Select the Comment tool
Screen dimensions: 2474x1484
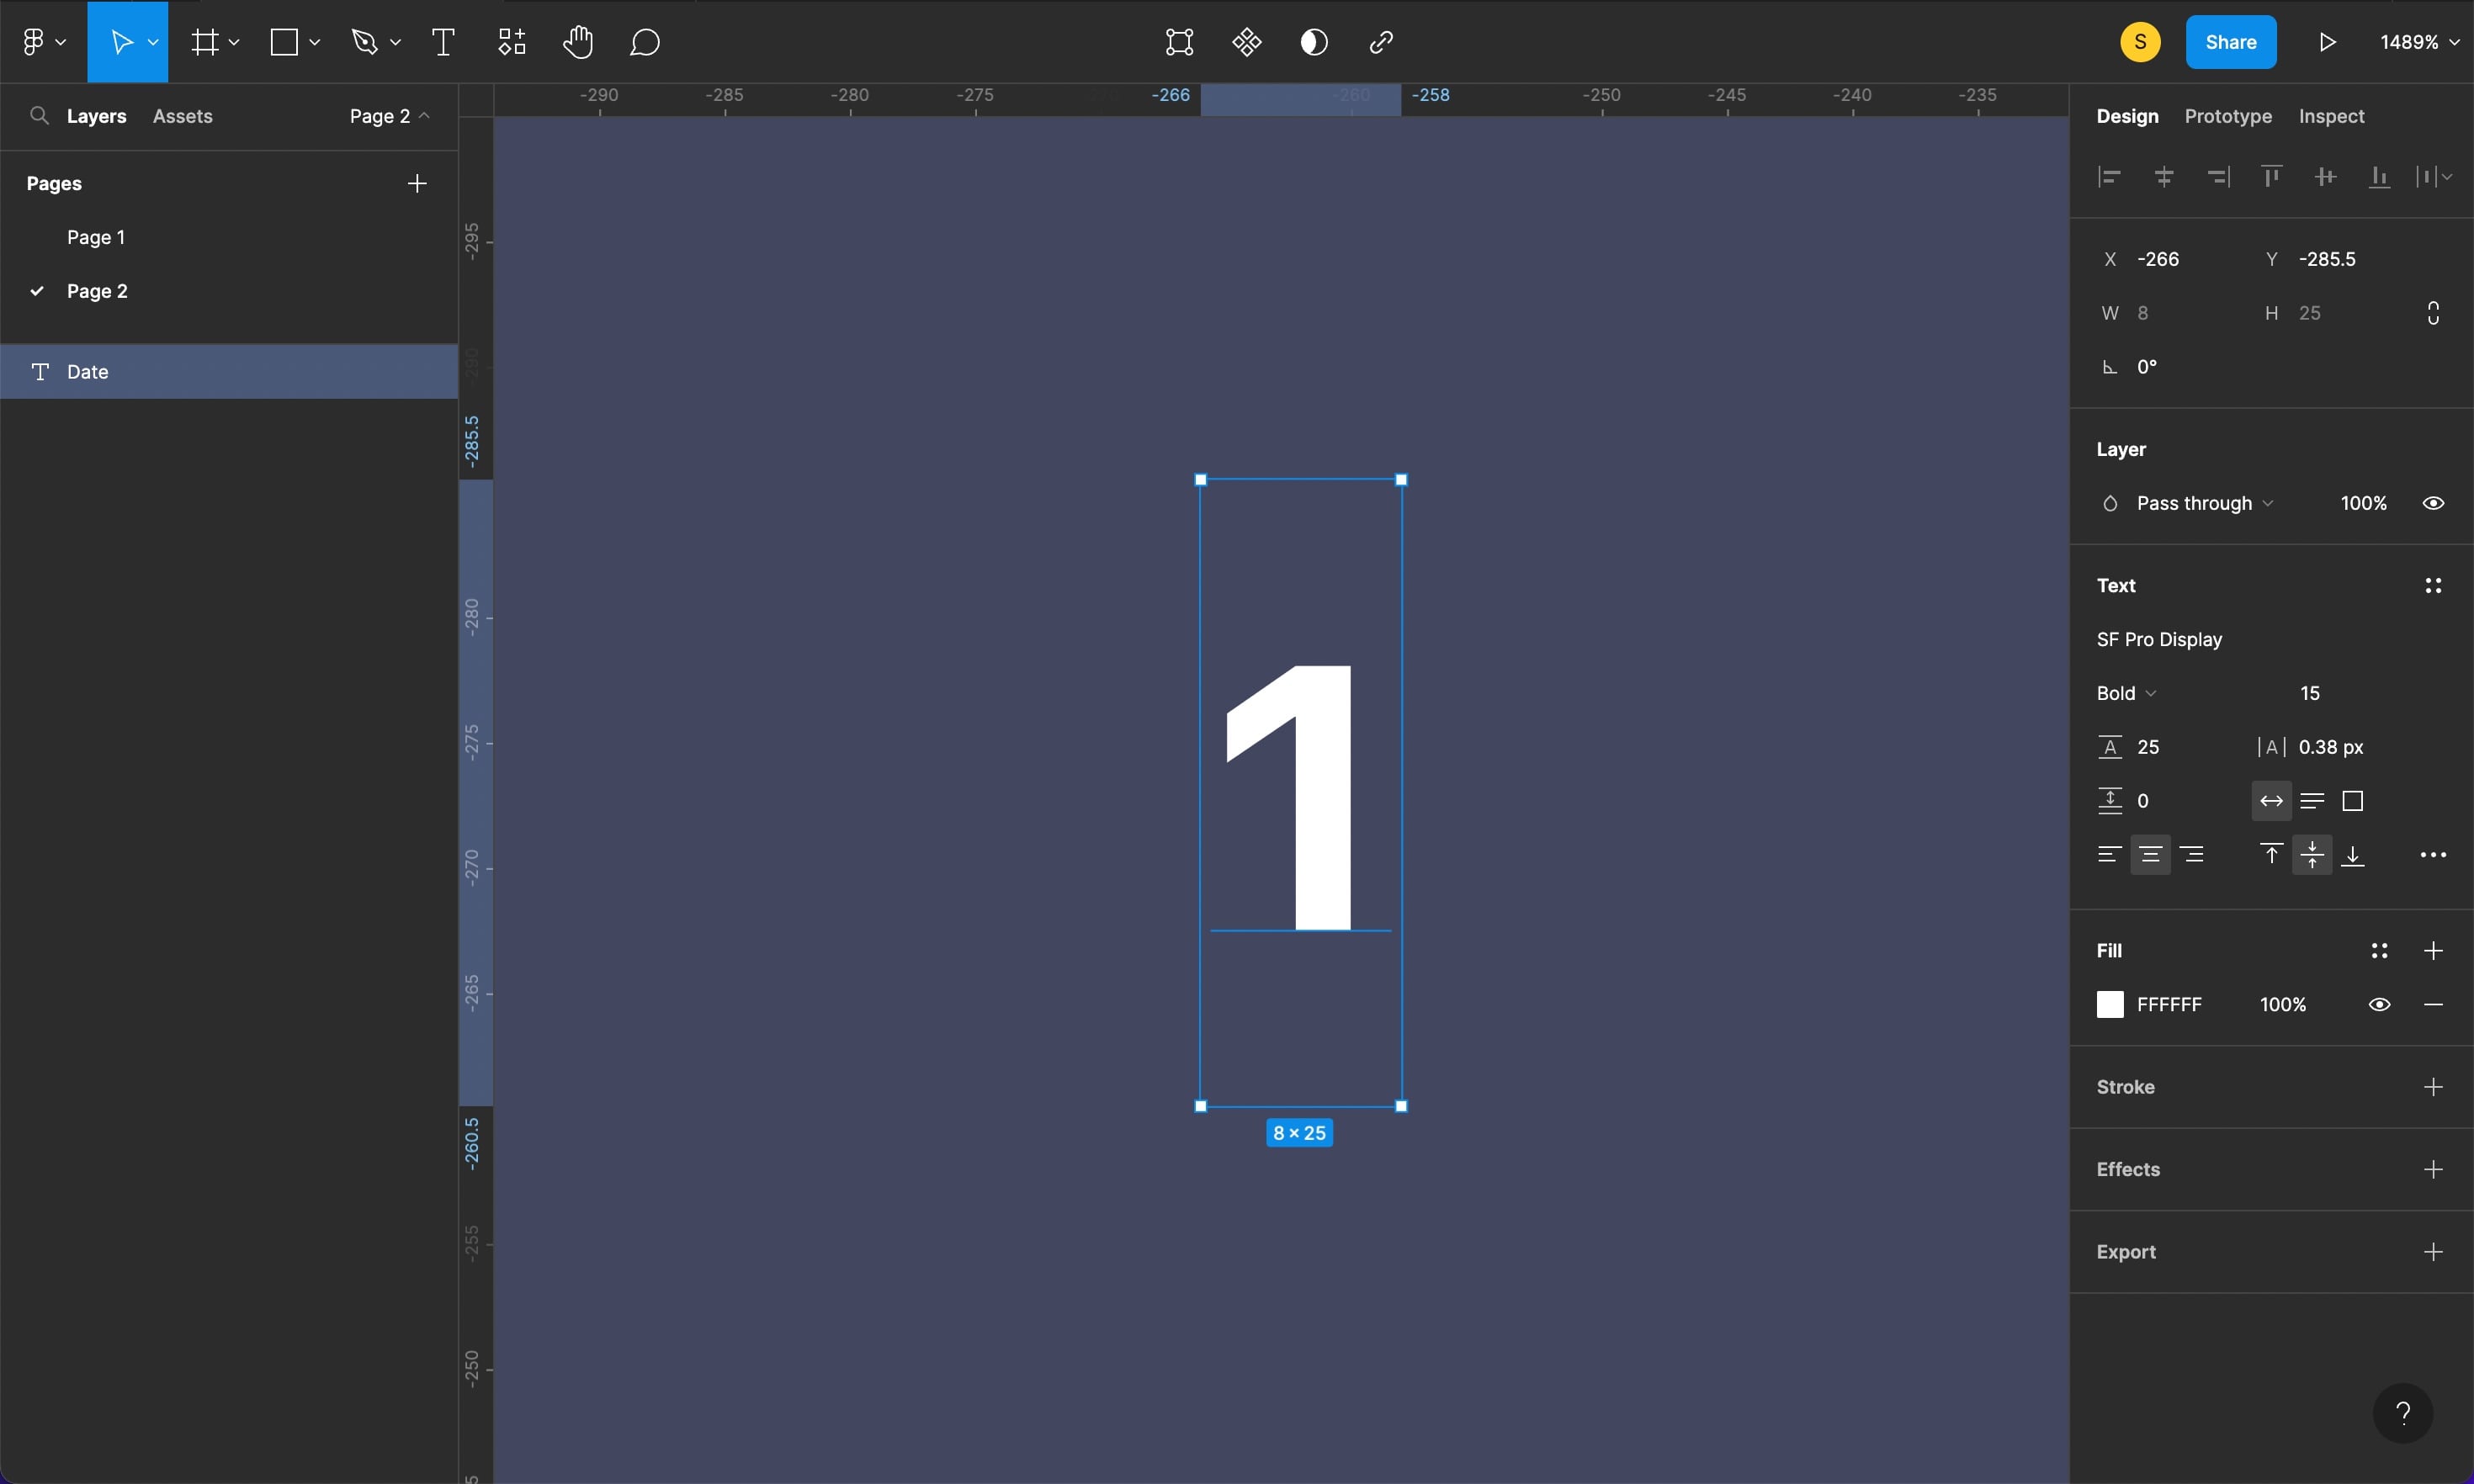coord(645,42)
